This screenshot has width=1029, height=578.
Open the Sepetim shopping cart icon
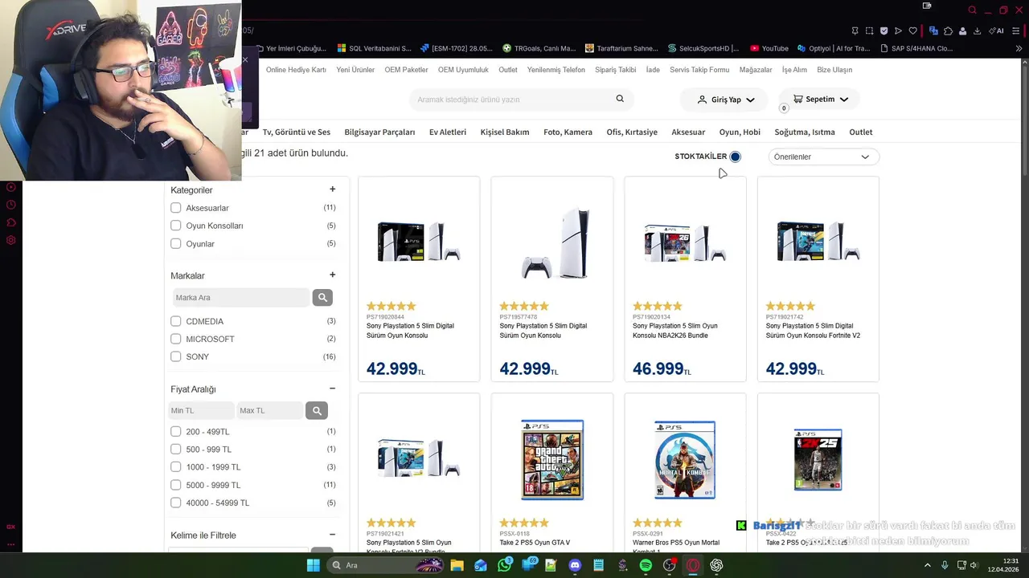797,99
